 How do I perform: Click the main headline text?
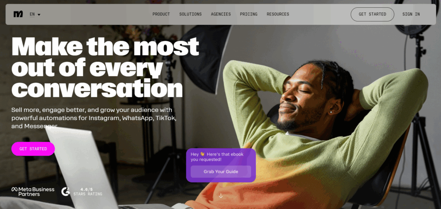[x=105, y=67]
